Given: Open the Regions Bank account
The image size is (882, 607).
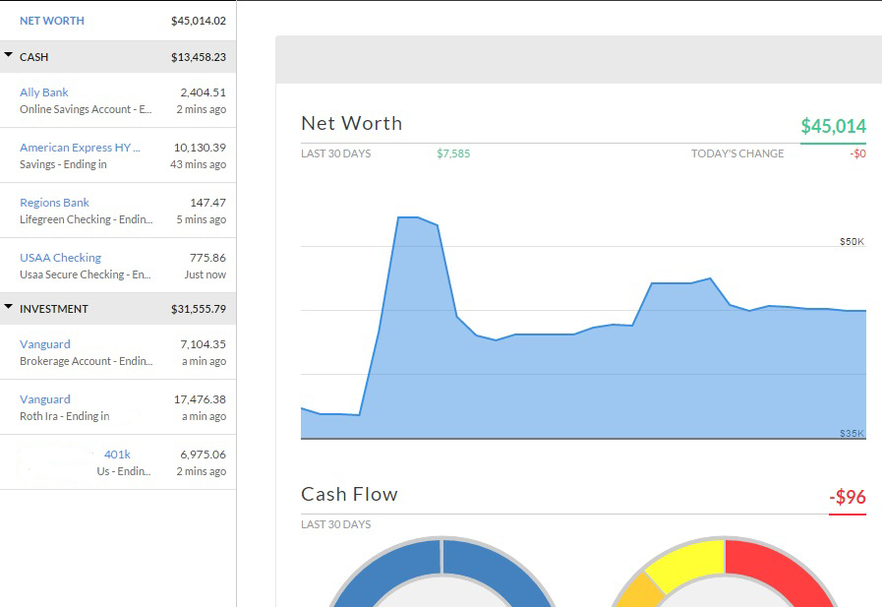Looking at the screenshot, I should point(54,203).
